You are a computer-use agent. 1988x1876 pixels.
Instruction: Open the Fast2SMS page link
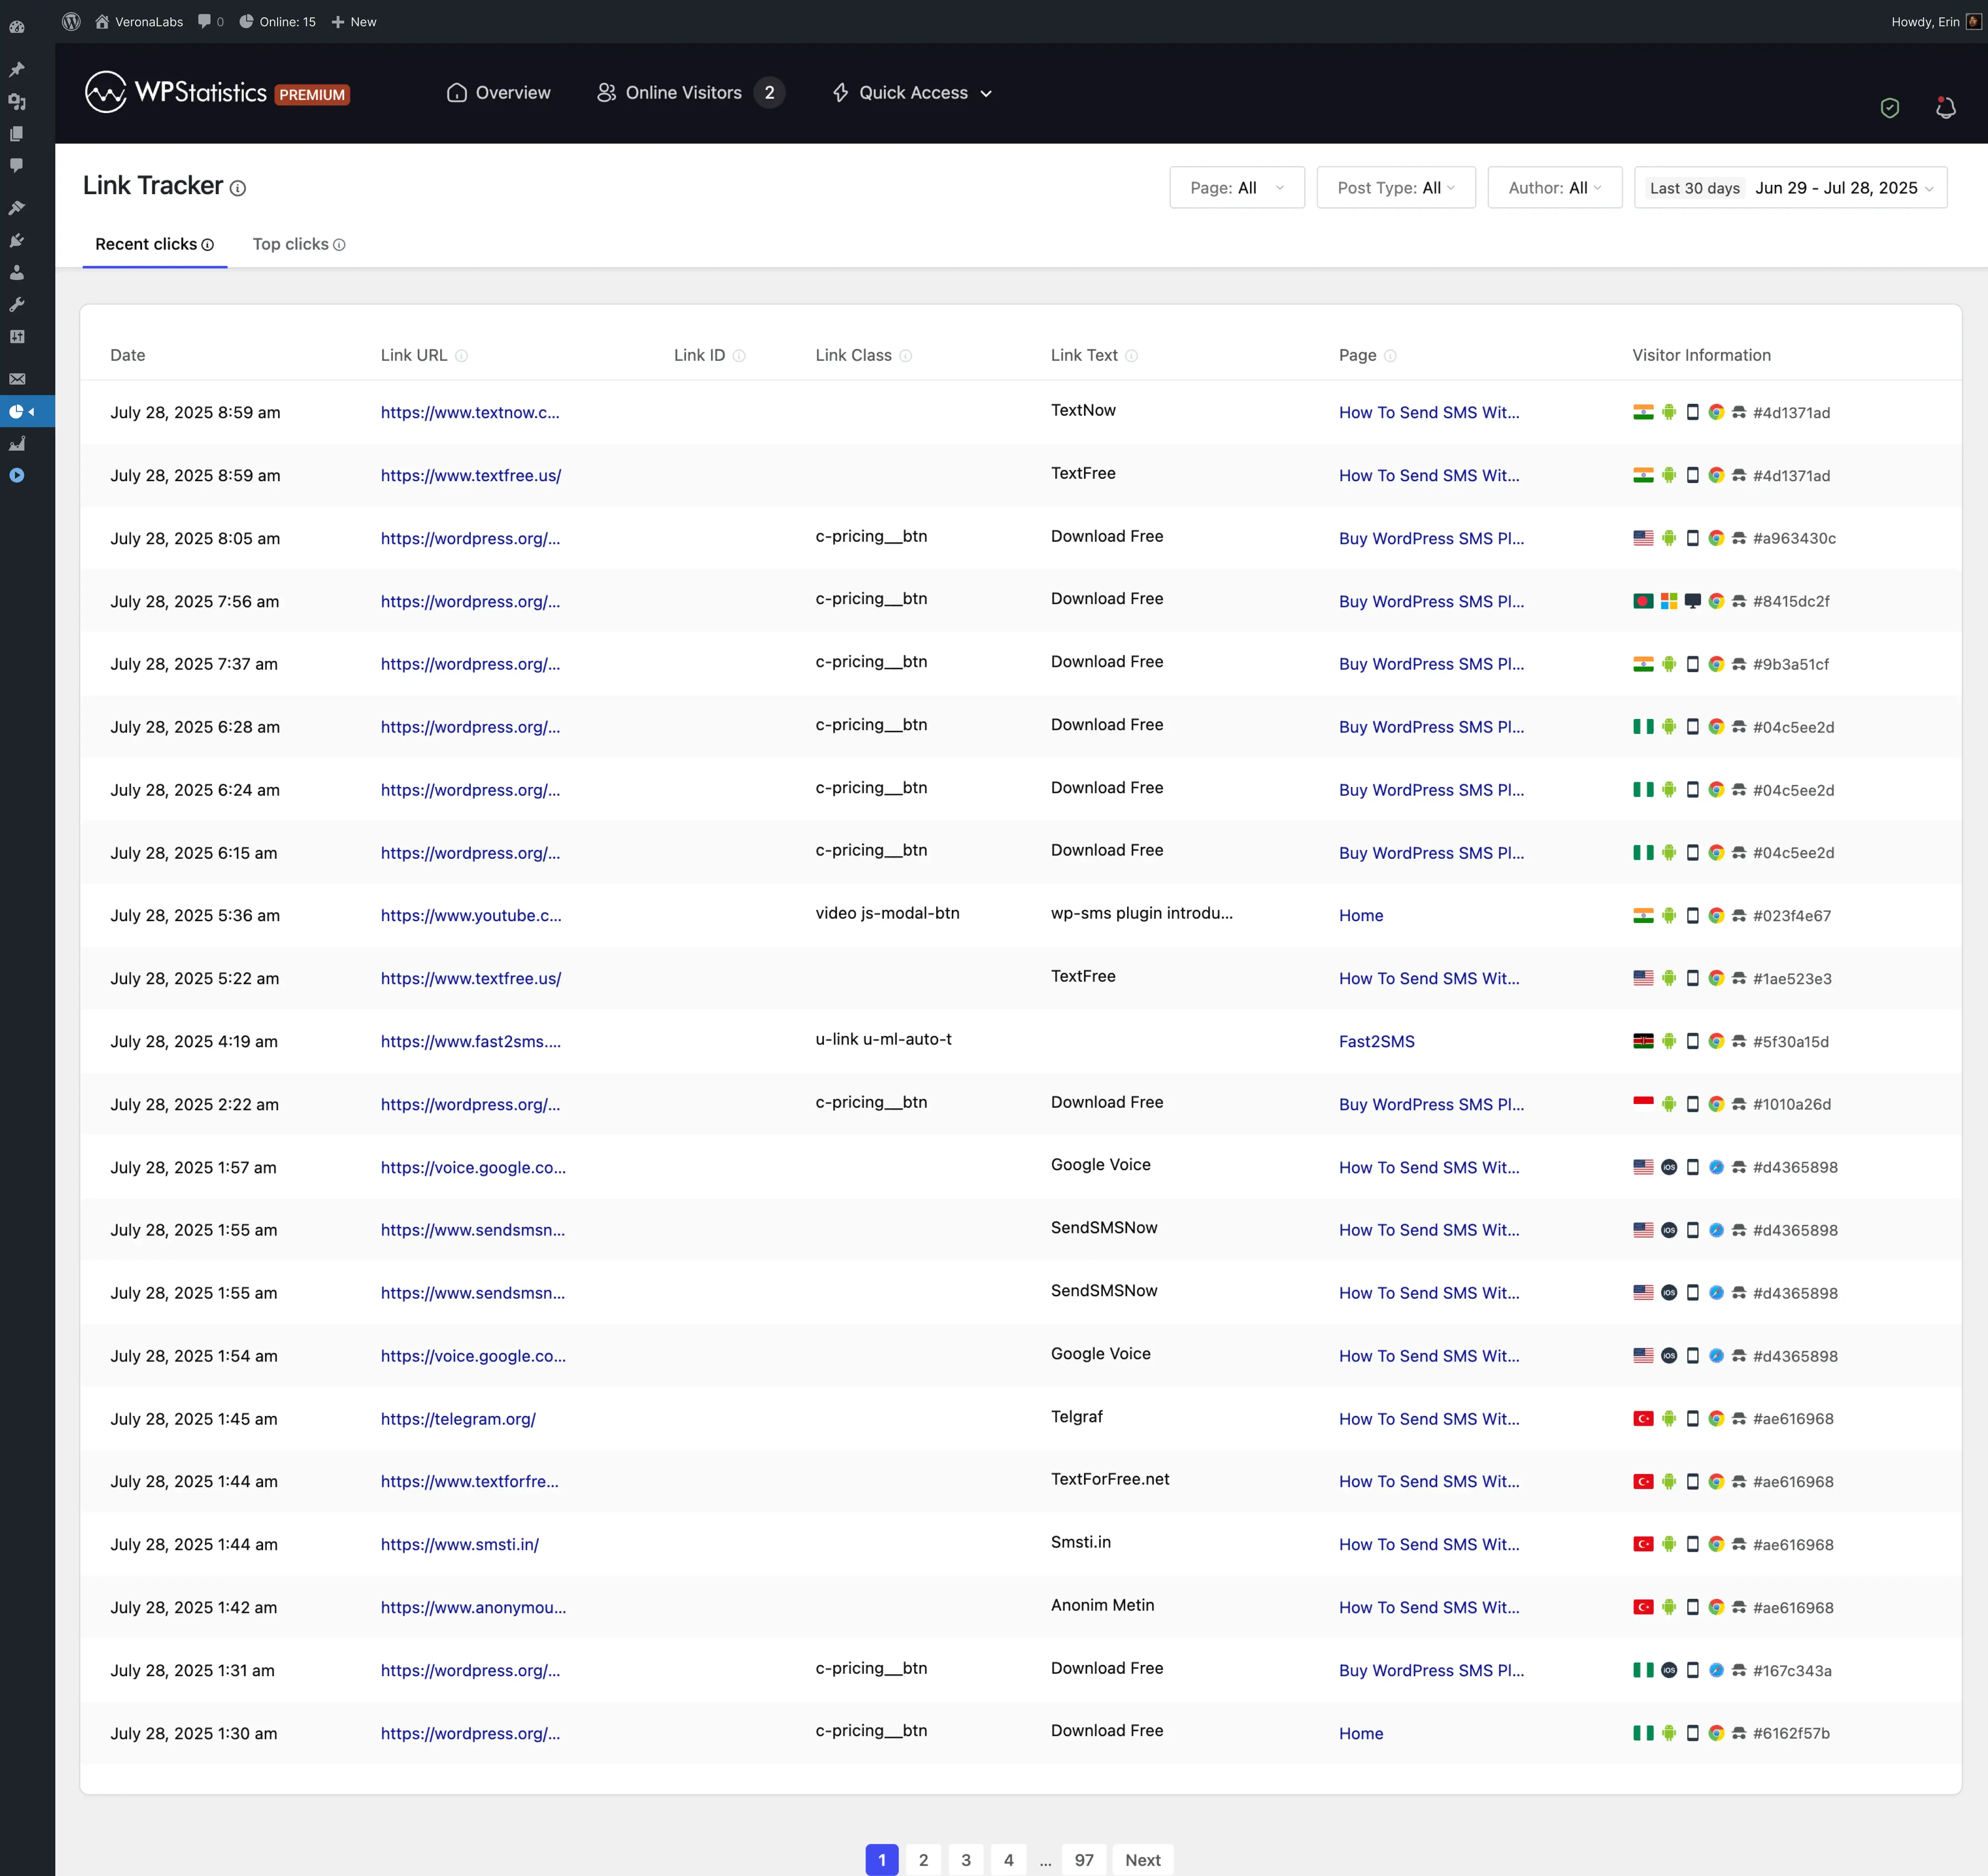1376,1042
